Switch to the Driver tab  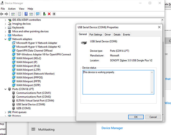(x=108, y=35)
